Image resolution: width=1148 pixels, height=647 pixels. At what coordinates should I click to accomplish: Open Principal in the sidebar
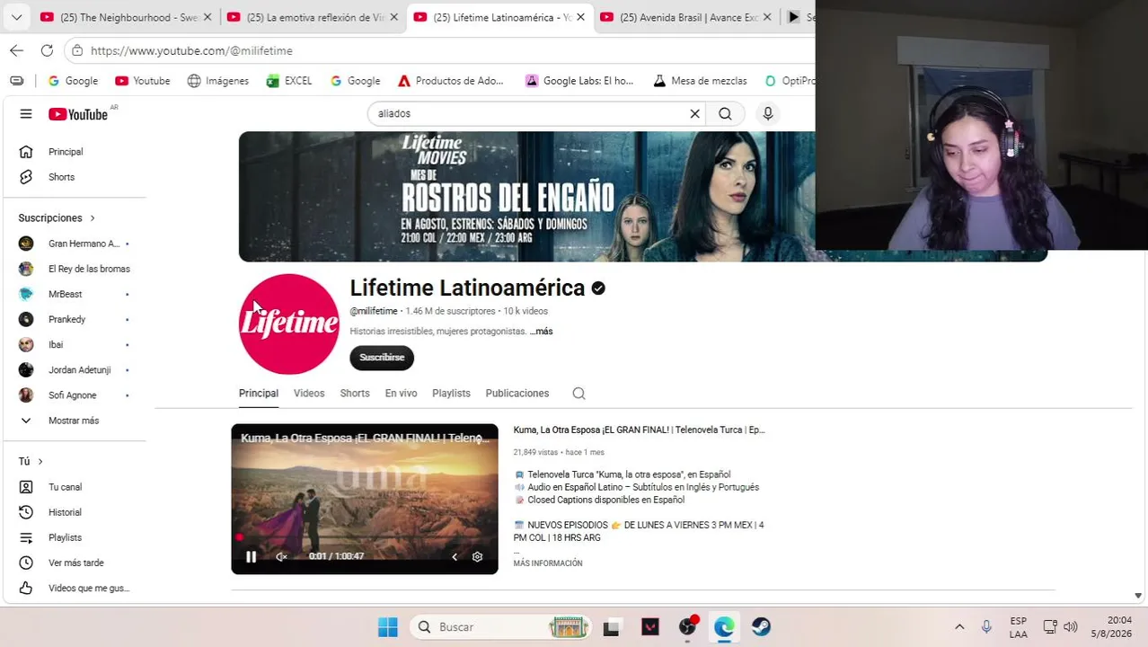tap(75, 152)
